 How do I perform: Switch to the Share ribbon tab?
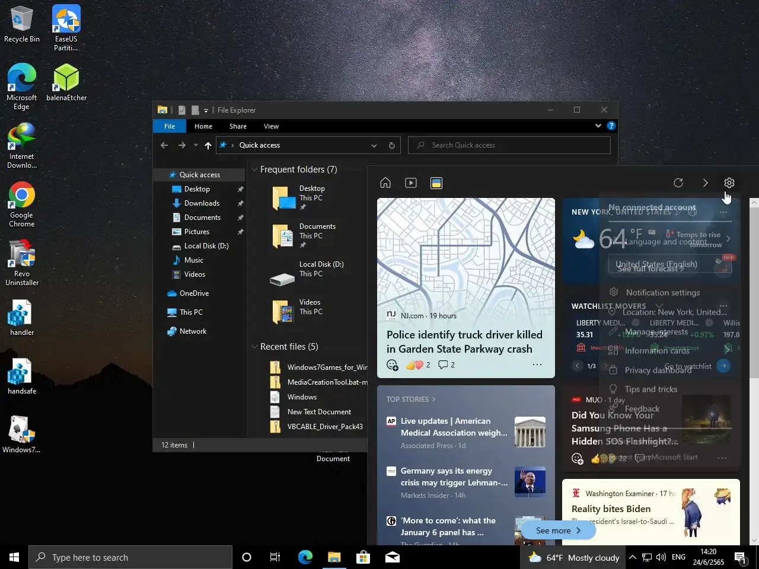point(238,126)
